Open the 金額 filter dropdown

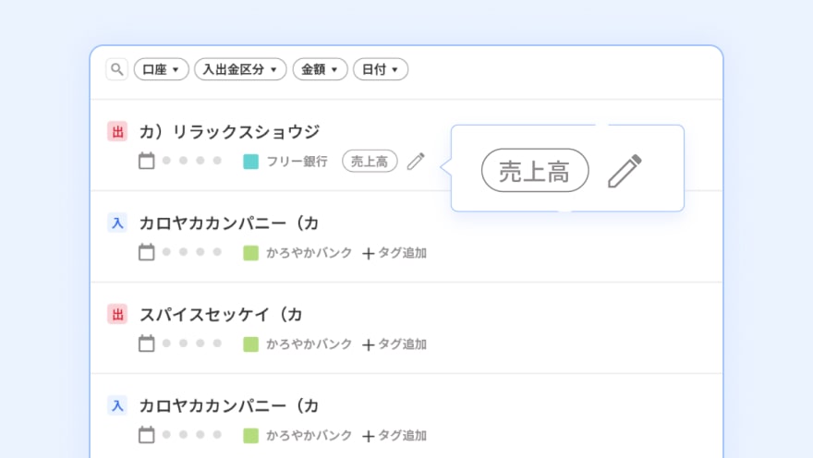click(320, 69)
